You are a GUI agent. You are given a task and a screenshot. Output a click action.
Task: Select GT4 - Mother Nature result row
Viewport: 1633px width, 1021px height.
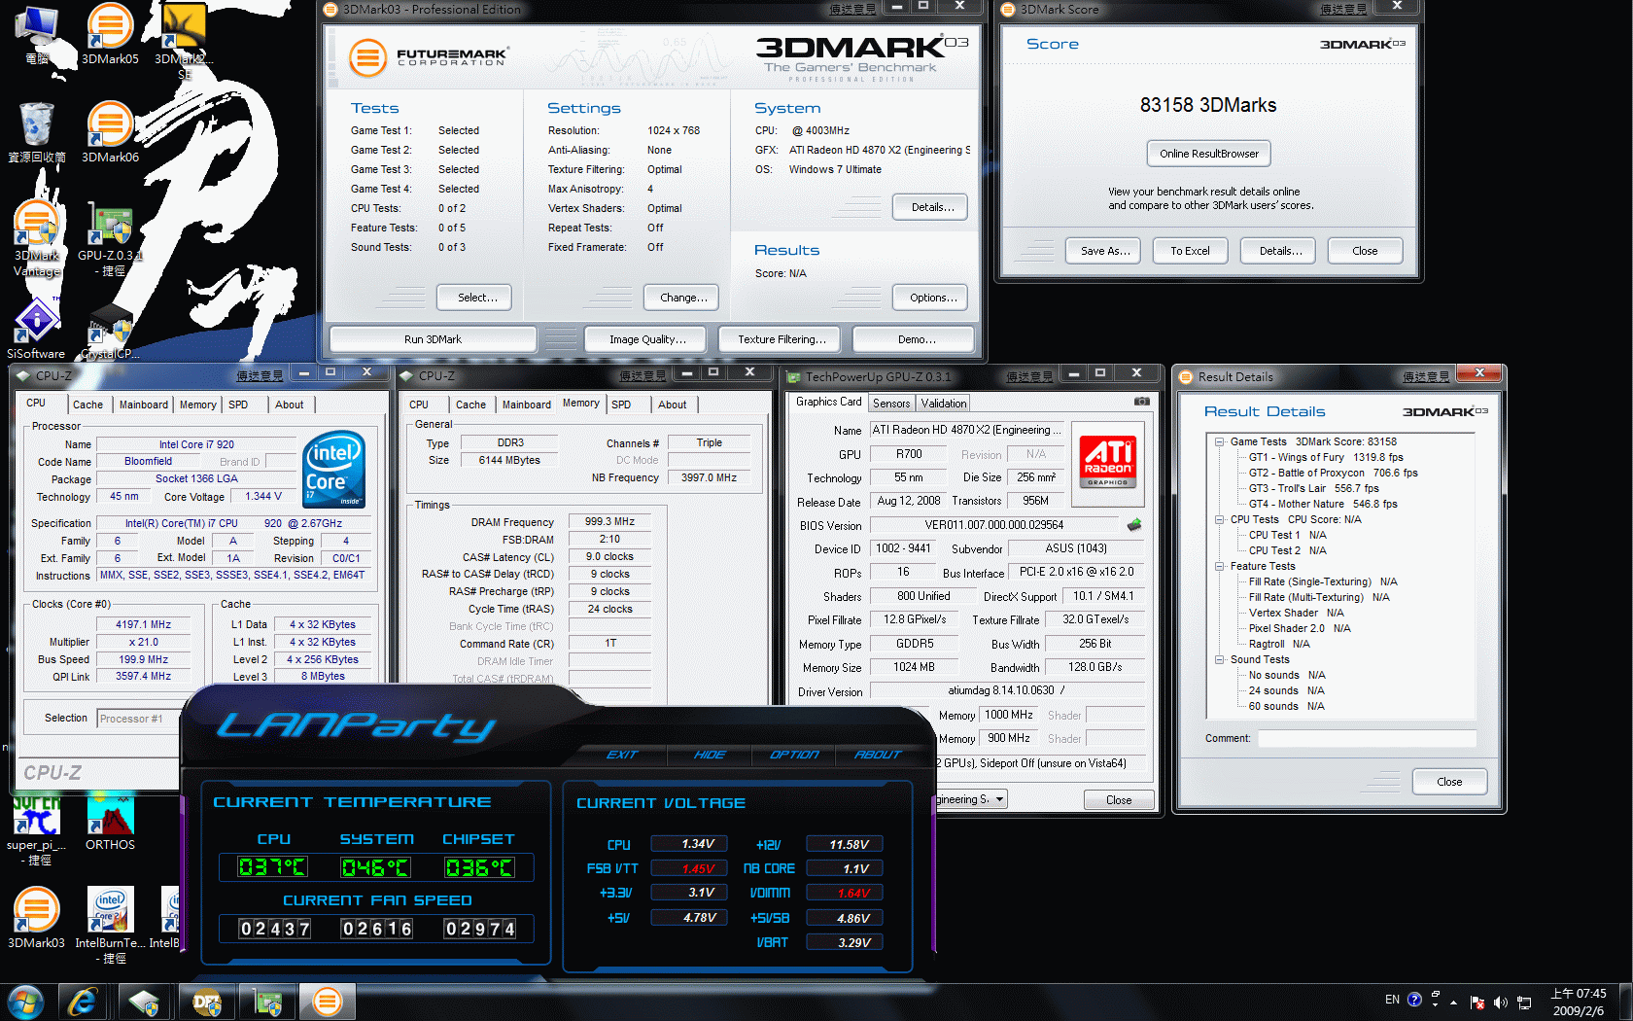coord(1322,504)
